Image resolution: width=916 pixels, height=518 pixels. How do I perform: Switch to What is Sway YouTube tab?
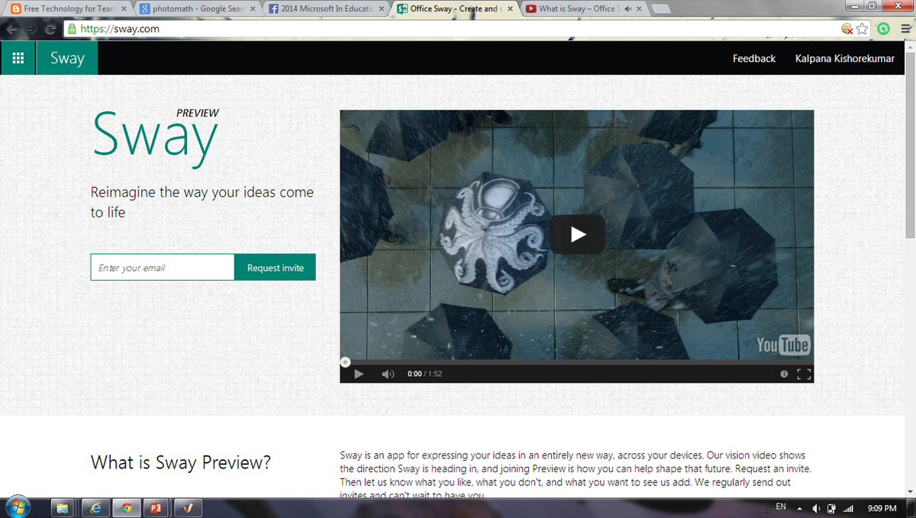582,8
